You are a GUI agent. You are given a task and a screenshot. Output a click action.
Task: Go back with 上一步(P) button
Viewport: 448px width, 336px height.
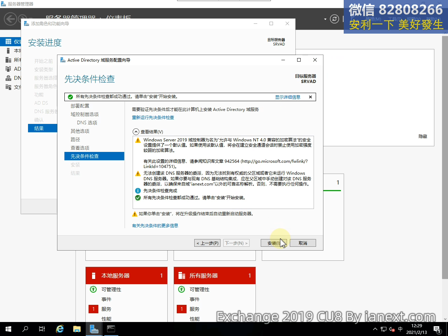[x=207, y=243]
